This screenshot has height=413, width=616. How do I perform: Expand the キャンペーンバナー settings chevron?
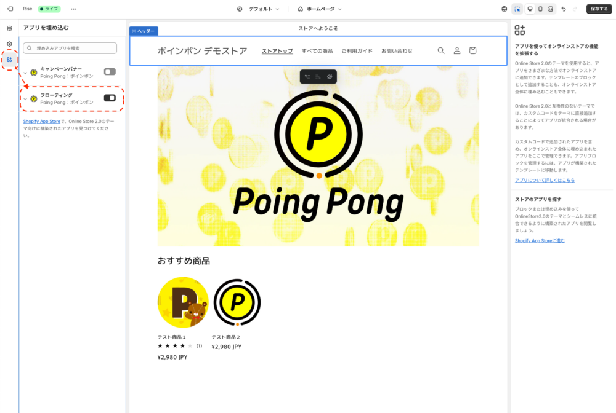click(x=25, y=73)
